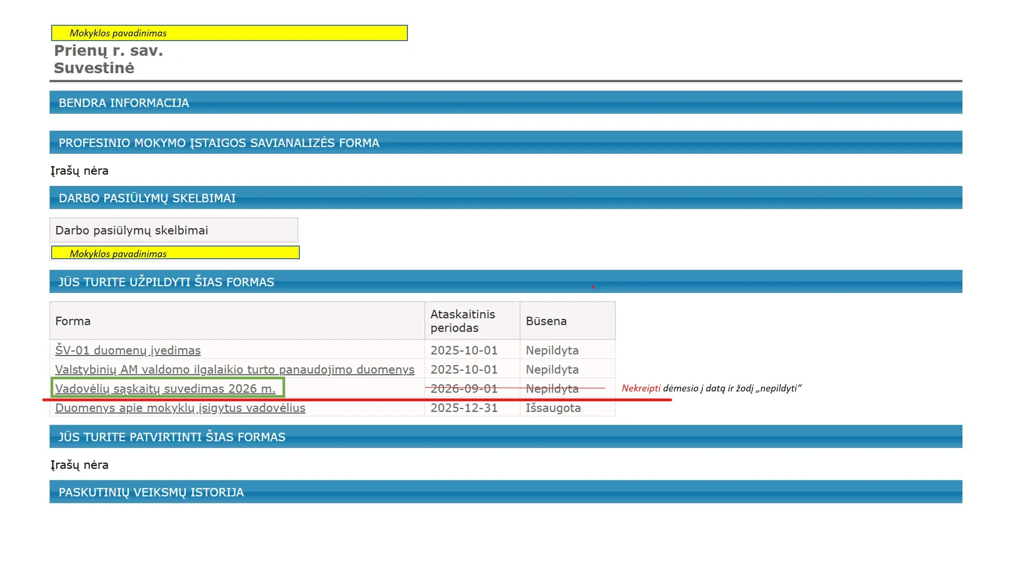Open Duomenys apie mokyklų įsigytus vadovėlius link
This screenshot has width=1012, height=569.
tap(180, 408)
